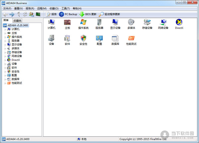The width and height of the screenshot is (199, 143).
Task: Expand the 网络设备 tree node arrow
Action: tap(5, 56)
